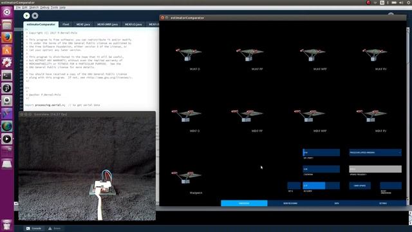Click the Processing app icon in dock
This screenshot has height=232, width=412.
(x=7, y=88)
